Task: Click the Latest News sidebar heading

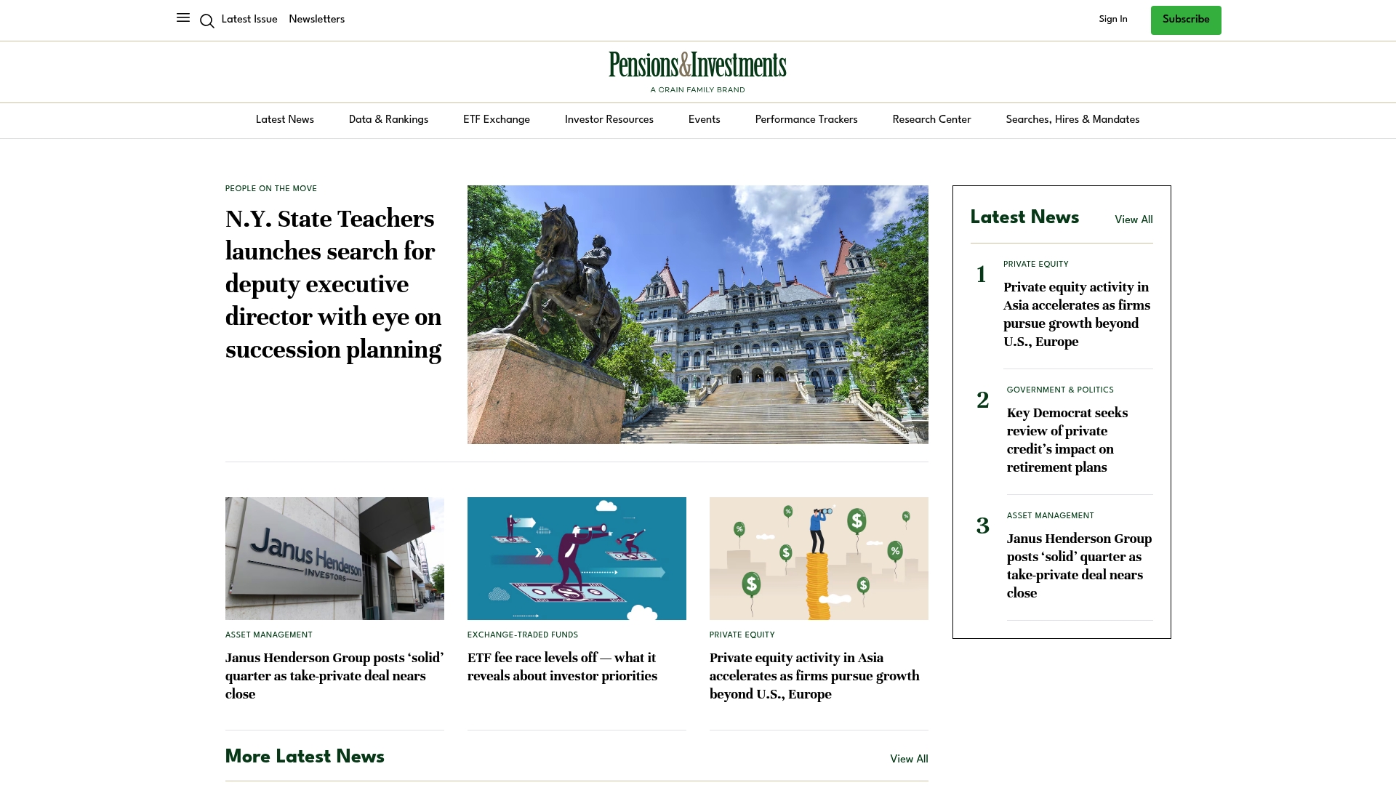Action: [x=1024, y=217]
